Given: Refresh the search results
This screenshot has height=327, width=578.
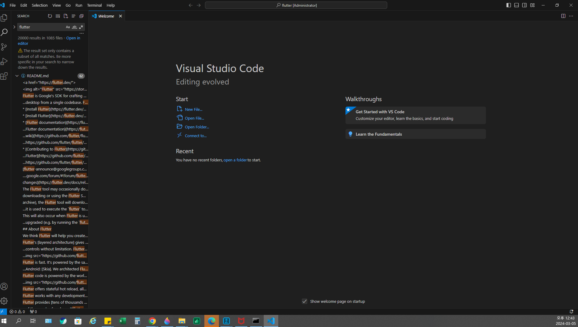Looking at the screenshot, I should point(50,16).
